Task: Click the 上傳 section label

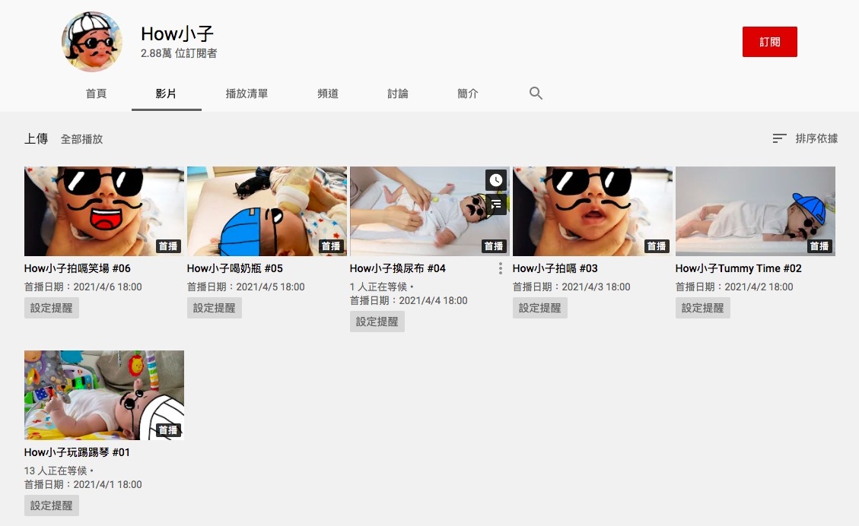Action: click(35, 139)
